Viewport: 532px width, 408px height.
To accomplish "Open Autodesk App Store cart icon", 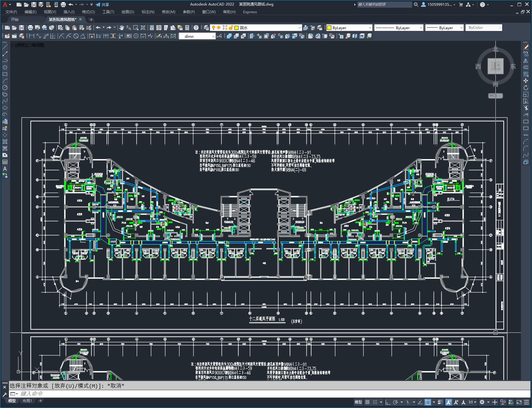I will coord(461,5).
